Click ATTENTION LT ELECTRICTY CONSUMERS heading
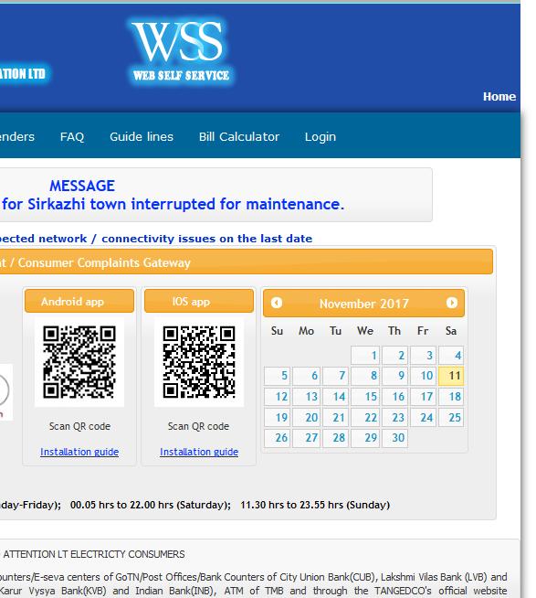Viewport: 536px width, 598px height. [x=94, y=554]
